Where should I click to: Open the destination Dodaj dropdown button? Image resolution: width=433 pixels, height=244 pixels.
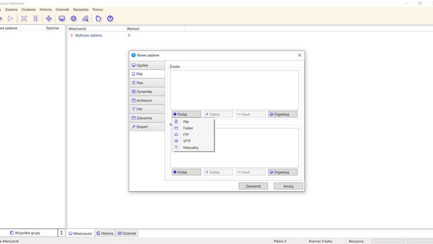[x=186, y=172]
